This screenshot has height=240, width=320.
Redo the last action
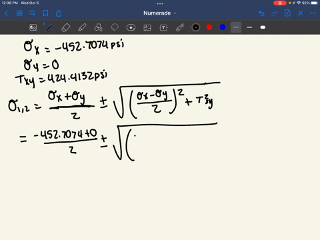275,13
